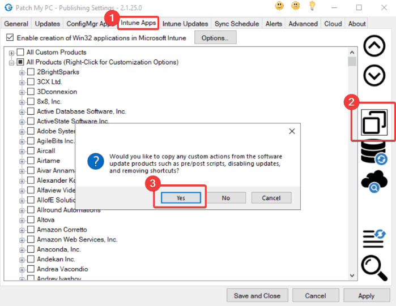Click the scrollbar up arrow
Screen dimensions: 396x306
coord(352,53)
